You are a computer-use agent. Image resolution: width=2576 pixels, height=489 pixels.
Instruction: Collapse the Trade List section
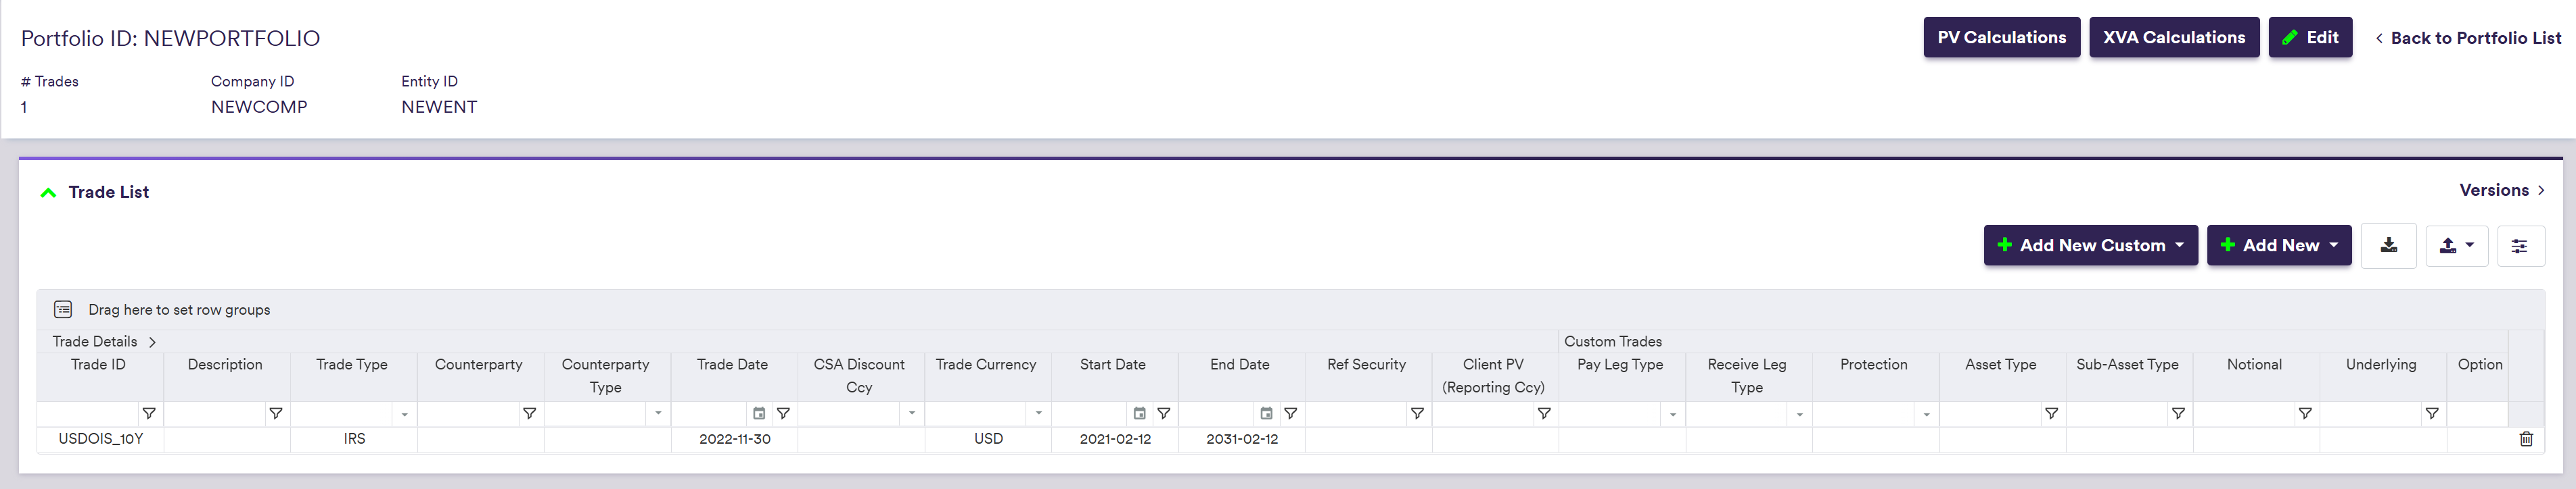pyautogui.click(x=48, y=192)
